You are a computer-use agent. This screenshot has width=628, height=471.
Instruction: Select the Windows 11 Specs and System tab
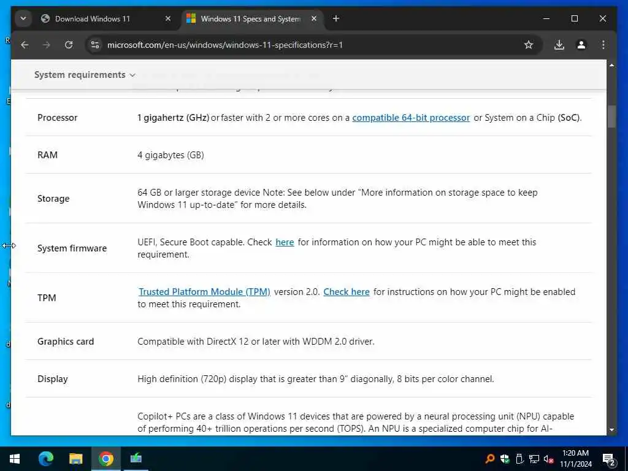pos(251,19)
